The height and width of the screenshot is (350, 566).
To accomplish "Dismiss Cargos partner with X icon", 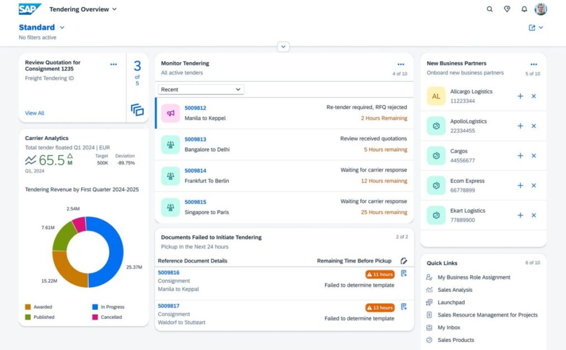I will point(534,155).
